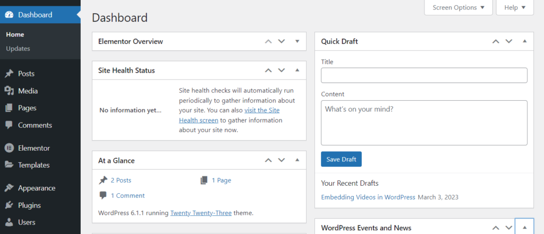Click pushpin icon beside 2 Posts
544x234 pixels.
pyautogui.click(x=103, y=180)
